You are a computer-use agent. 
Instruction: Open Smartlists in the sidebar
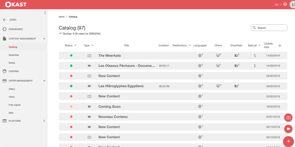[14, 55]
